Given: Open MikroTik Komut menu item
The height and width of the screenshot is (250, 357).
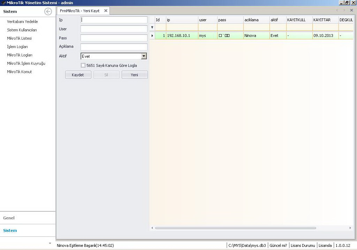Looking at the screenshot, I should pos(20,72).
